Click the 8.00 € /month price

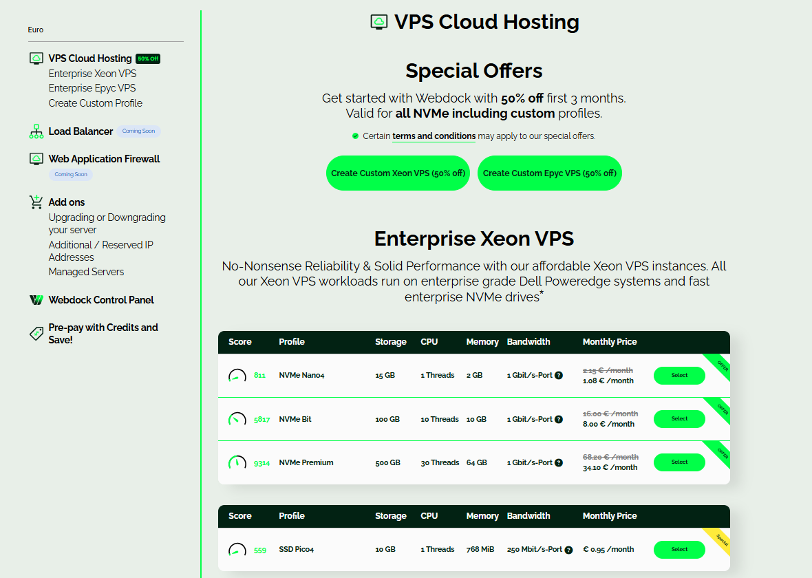(x=608, y=424)
